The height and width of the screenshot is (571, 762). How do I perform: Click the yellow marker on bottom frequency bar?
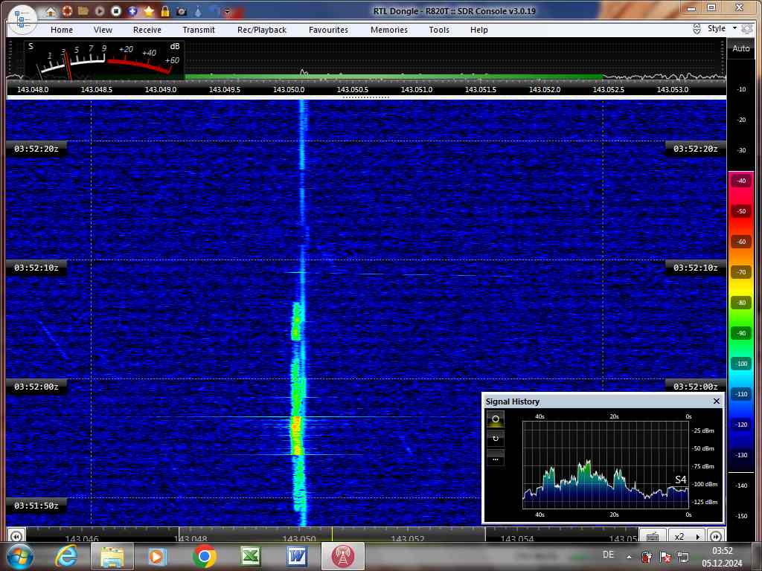tap(333, 534)
